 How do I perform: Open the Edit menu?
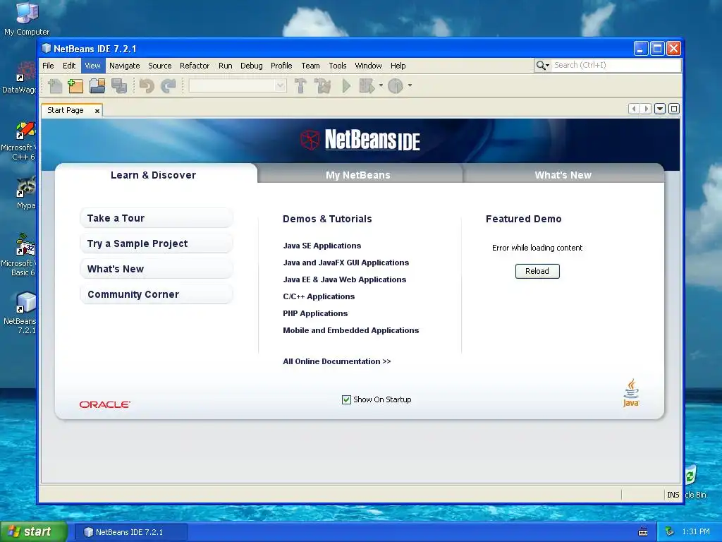coord(69,66)
